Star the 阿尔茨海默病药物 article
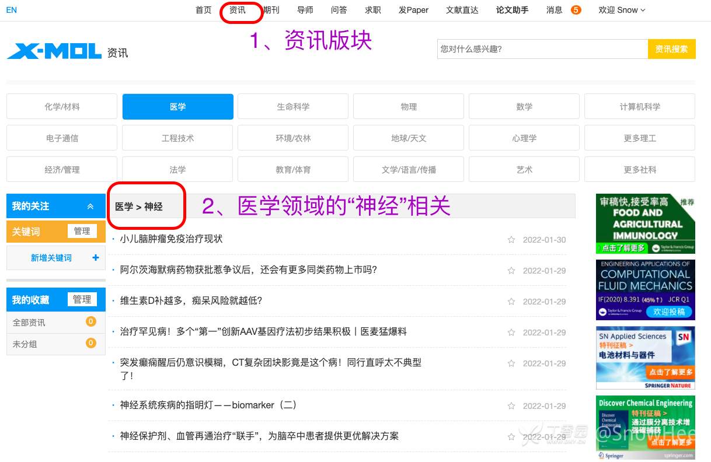 tap(511, 271)
